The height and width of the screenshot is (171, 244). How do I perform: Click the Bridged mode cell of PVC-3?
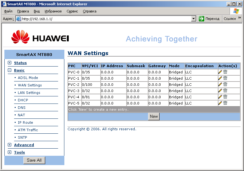tap(177, 91)
